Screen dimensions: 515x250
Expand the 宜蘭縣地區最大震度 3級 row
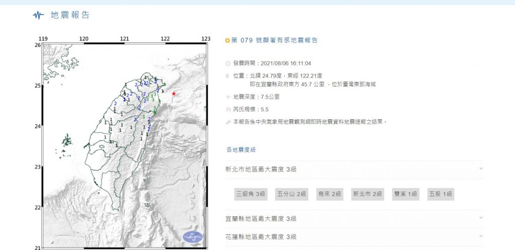tap(354, 219)
